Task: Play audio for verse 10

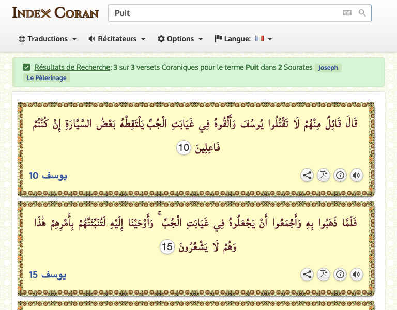Action: coord(356,175)
